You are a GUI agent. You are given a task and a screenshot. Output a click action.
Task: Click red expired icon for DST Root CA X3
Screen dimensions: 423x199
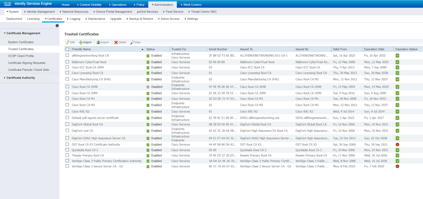click(x=397, y=145)
